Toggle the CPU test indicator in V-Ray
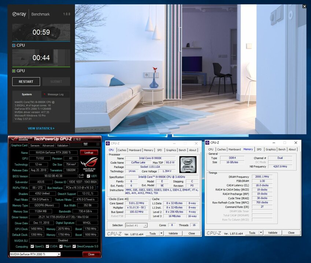Screen dimensions: 311x263 coord(14,46)
